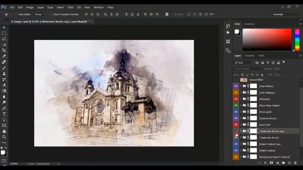Open the Auto-Select Group dropdown
The image size is (303, 170).
[x=40, y=14]
